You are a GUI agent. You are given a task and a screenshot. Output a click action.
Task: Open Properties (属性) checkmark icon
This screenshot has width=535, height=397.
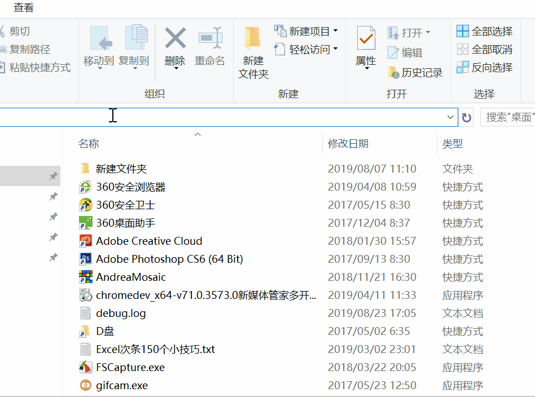(366, 38)
